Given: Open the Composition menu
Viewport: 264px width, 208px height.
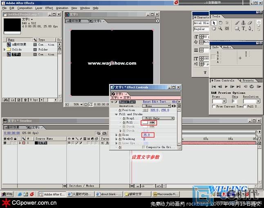Looking at the screenshot, I should point(25,8).
